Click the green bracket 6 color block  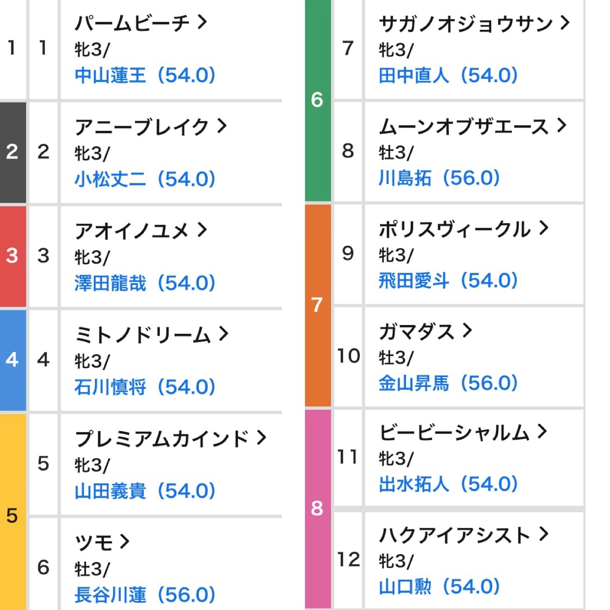[x=318, y=101]
